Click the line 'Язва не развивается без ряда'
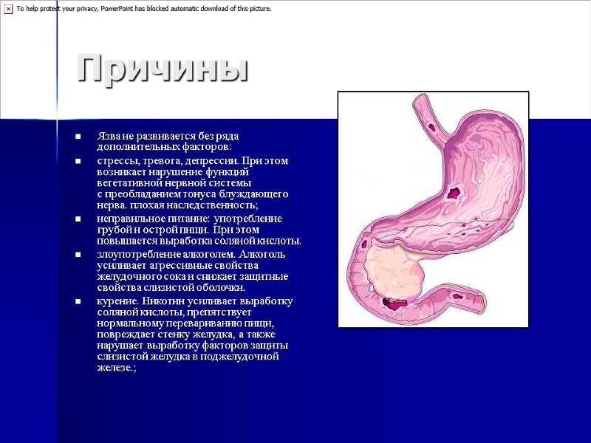Image resolution: width=591 pixels, height=443 pixels. tap(168, 136)
